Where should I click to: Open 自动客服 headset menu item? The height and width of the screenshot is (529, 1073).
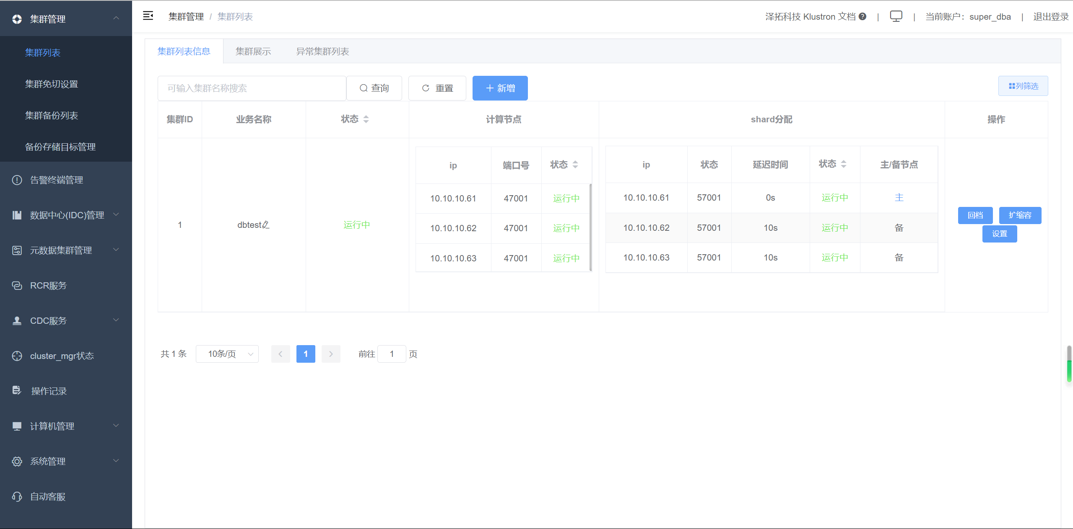[47, 497]
